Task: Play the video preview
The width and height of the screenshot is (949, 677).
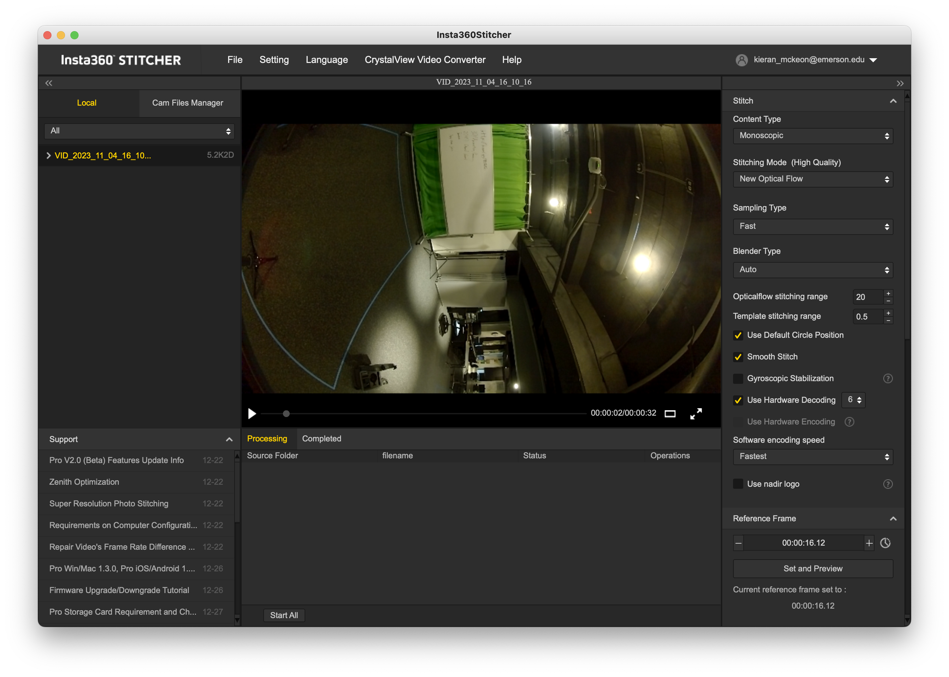Action: click(x=252, y=414)
